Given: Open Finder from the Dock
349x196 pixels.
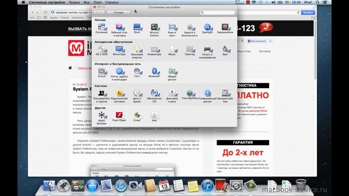Looking at the screenshot, I should (x=49, y=186).
